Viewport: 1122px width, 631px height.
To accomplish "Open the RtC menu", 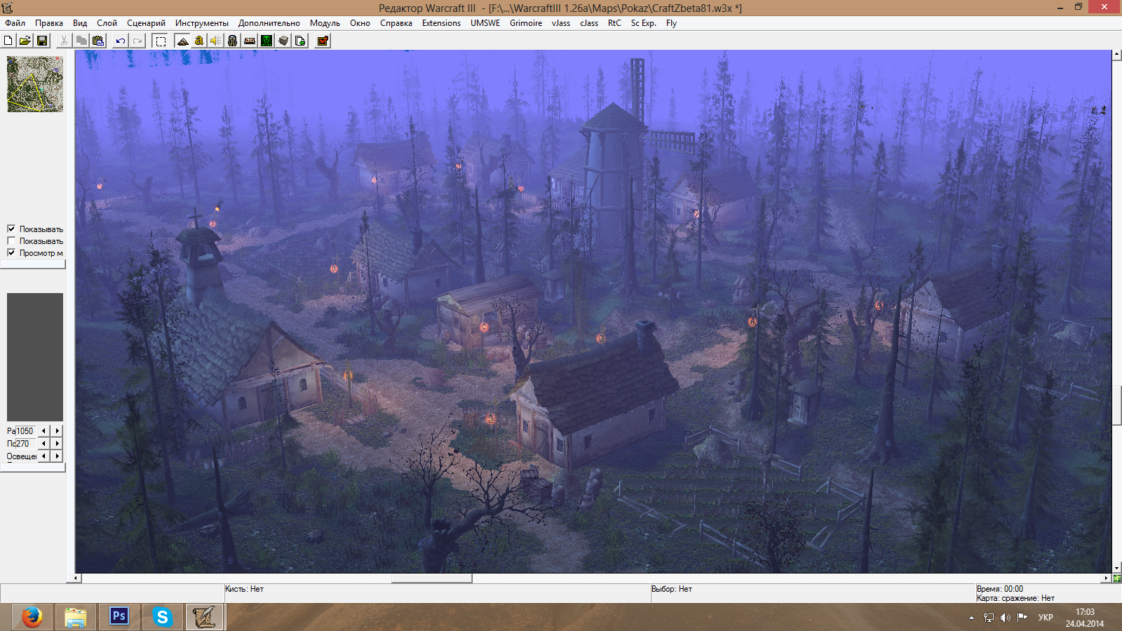I will click(614, 23).
